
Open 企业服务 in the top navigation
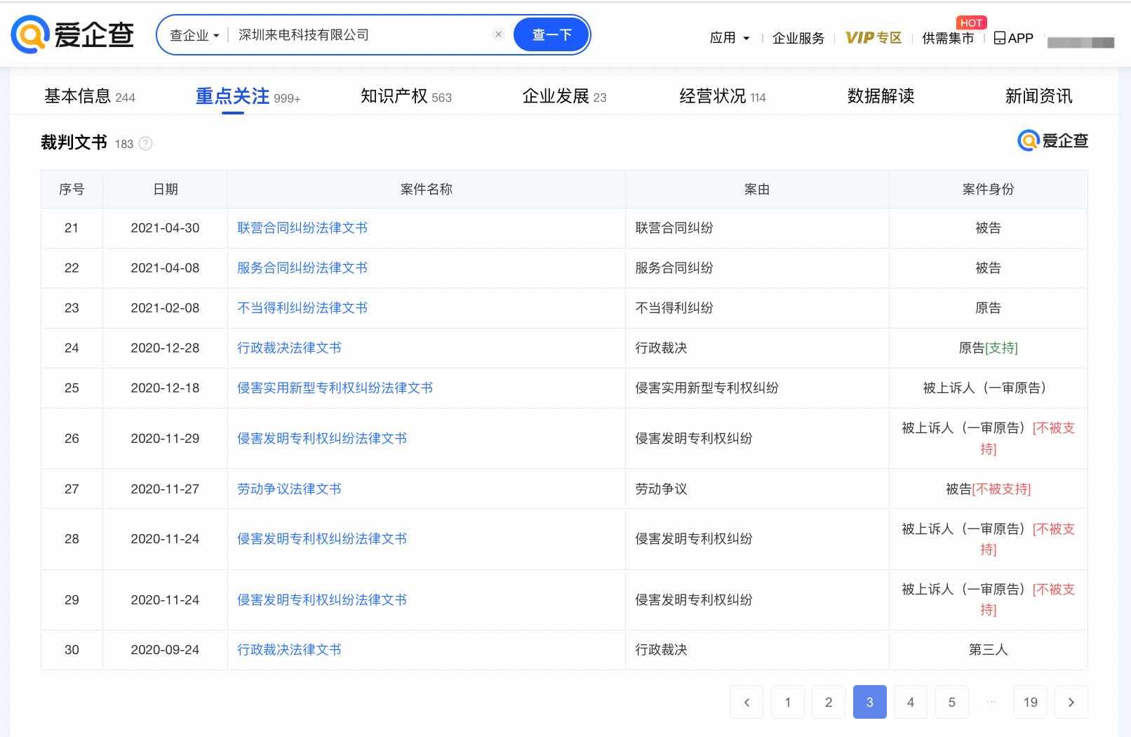pyautogui.click(x=798, y=38)
